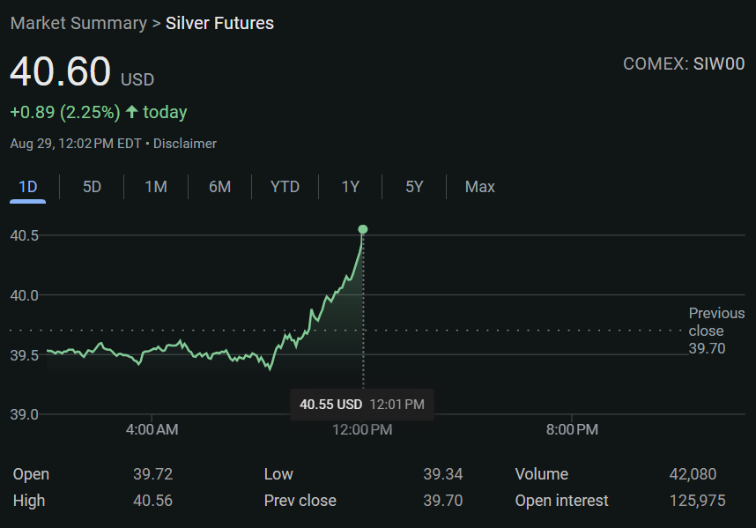This screenshot has height=528, width=756.
Task: Click the COMEX: SIW00 ticker label
Action: [x=683, y=63]
